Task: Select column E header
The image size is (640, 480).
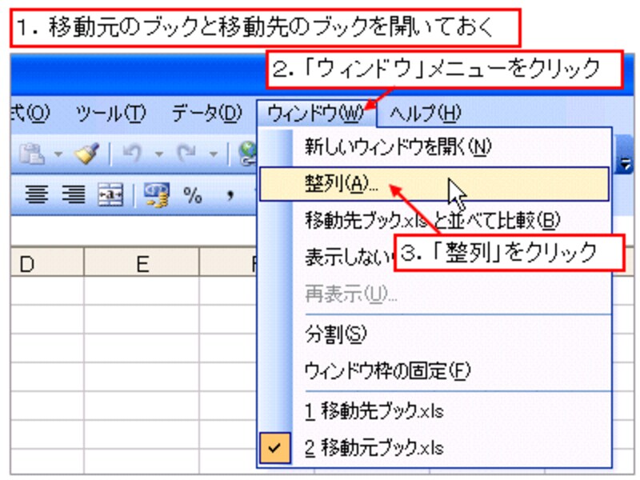Action: [x=142, y=264]
